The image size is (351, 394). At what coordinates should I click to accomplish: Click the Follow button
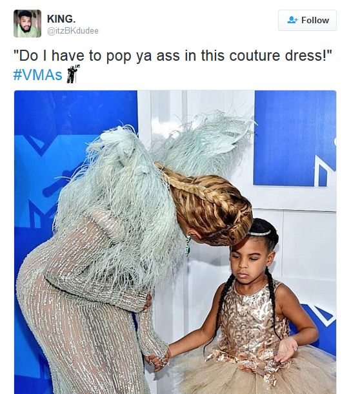(307, 21)
